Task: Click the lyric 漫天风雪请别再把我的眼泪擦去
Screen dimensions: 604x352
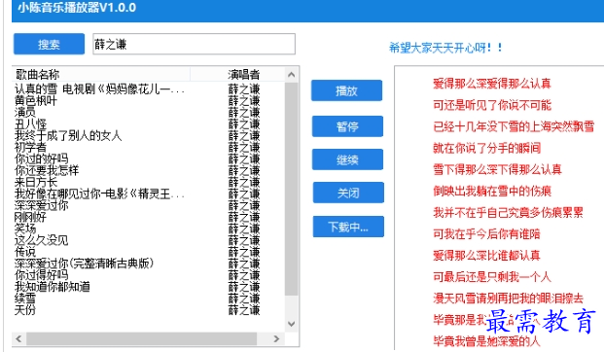Action: (x=508, y=299)
